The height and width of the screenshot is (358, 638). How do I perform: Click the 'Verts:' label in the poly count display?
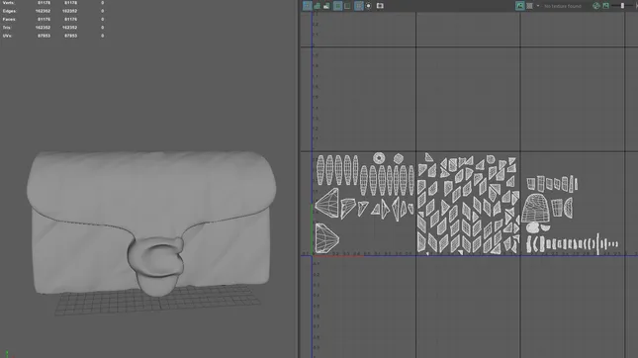[x=9, y=3]
